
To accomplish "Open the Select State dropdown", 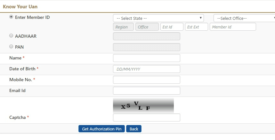I will tap(158, 18).
